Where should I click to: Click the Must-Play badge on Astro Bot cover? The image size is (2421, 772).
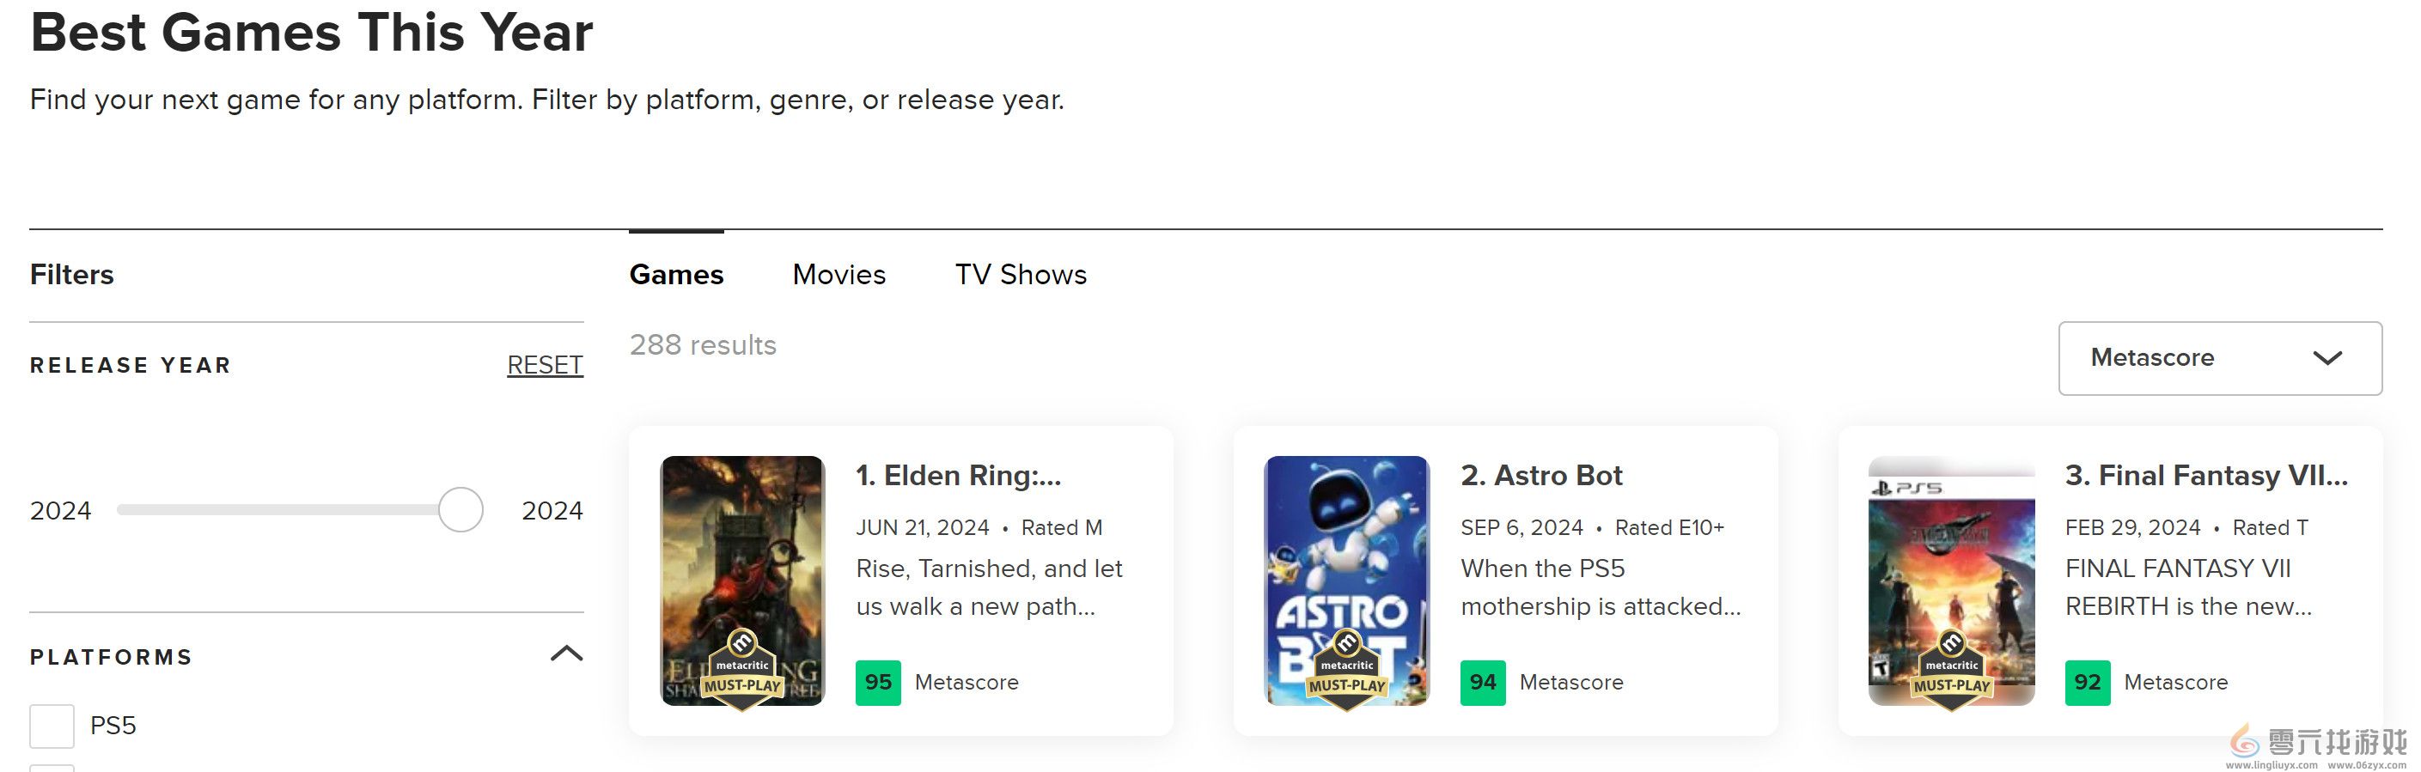click(1346, 670)
